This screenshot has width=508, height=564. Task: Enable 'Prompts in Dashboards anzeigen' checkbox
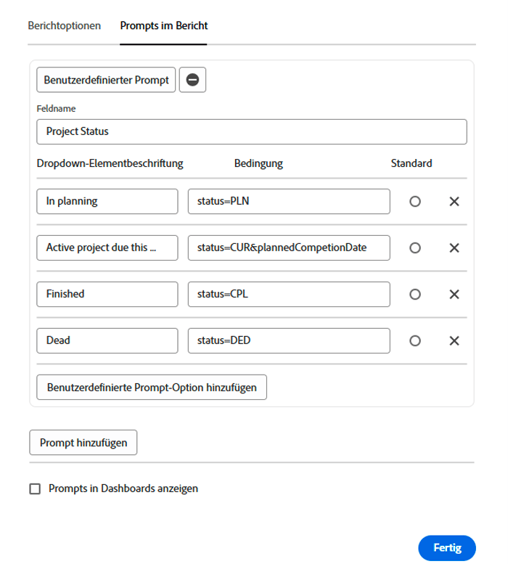point(35,489)
